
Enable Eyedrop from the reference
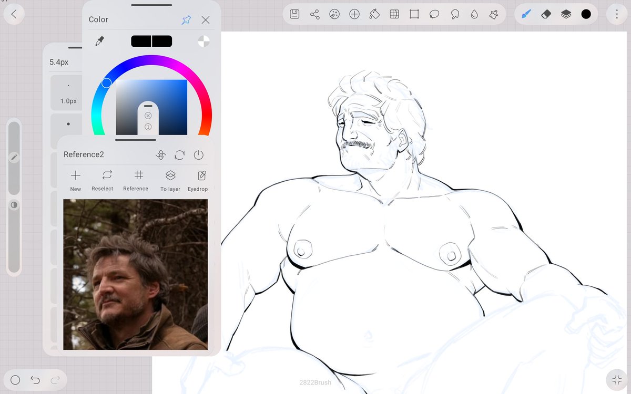click(x=198, y=180)
